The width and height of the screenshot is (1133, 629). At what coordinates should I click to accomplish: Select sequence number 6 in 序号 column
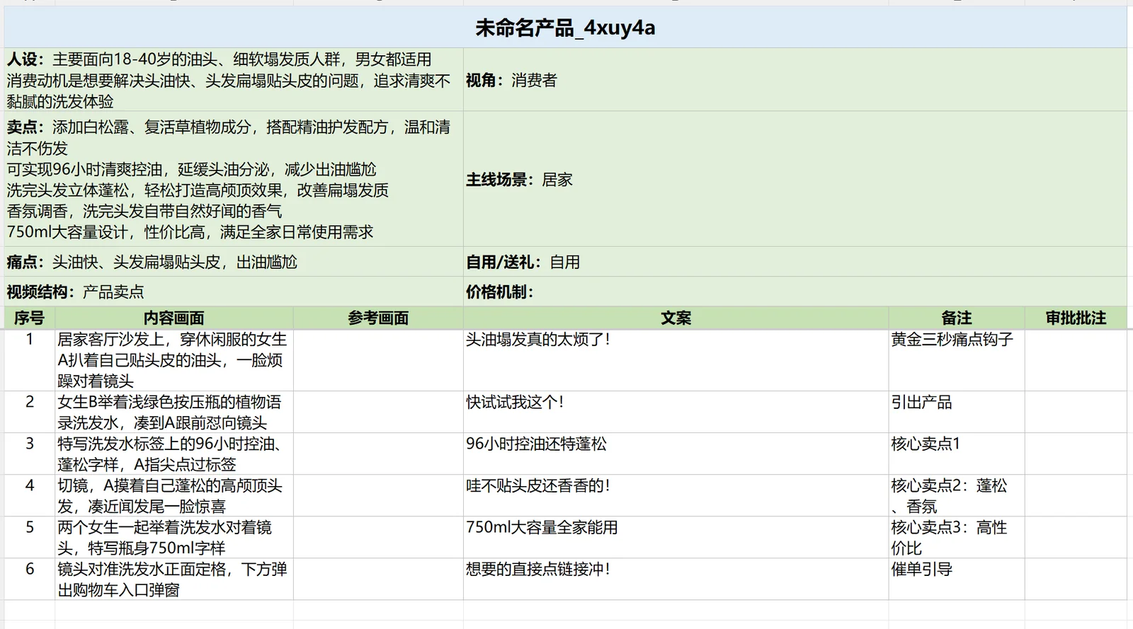pos(29,579)
